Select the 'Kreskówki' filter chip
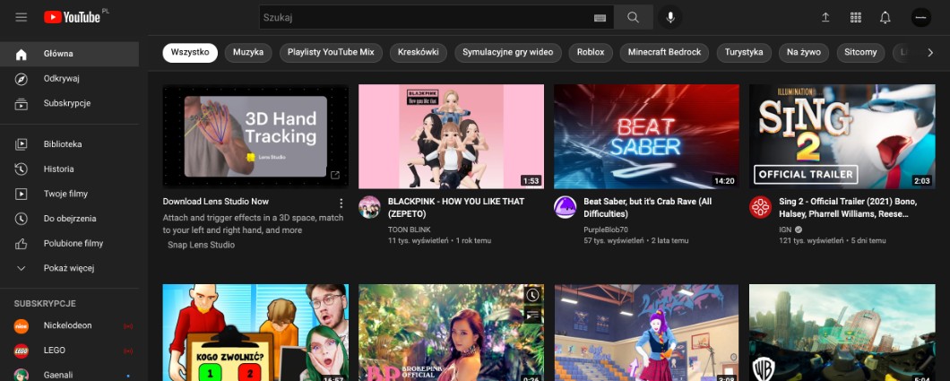 (417, 53)
